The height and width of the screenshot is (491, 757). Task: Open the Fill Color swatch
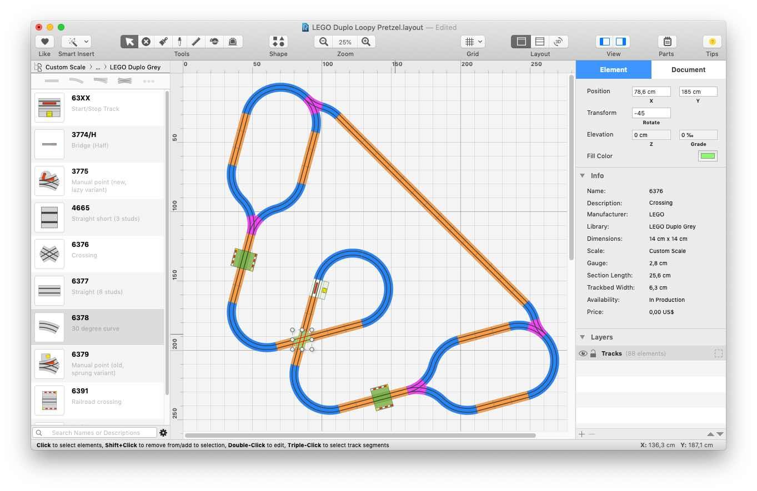point(707,156)
